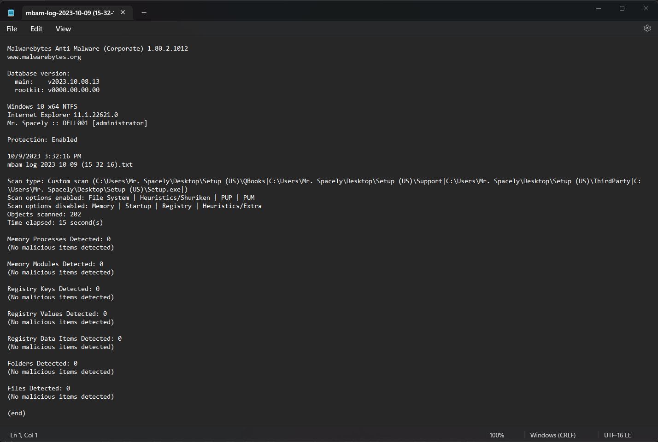The width and height of the screenshot is (658, 442).
Task: Click the 'Objects scanned: 202' line
Action: click(44, 214)
